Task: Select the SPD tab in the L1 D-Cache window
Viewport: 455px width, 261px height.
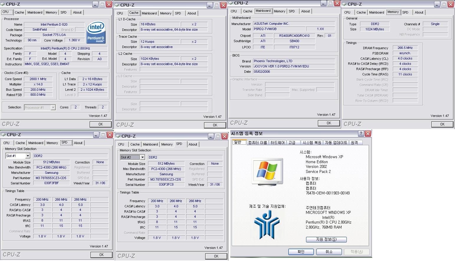Action: click(x=178, y=13)
